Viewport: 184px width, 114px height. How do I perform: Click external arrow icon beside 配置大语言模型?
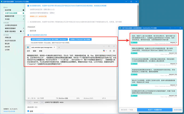(23, 31)
